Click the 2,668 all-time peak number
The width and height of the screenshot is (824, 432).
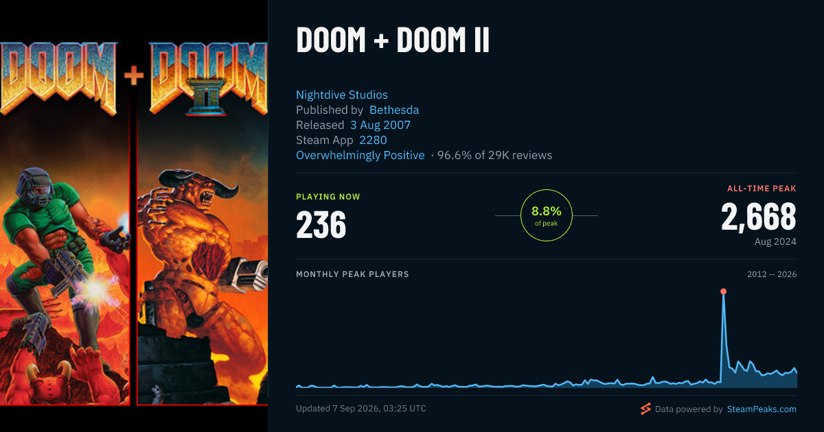point(759,217)
